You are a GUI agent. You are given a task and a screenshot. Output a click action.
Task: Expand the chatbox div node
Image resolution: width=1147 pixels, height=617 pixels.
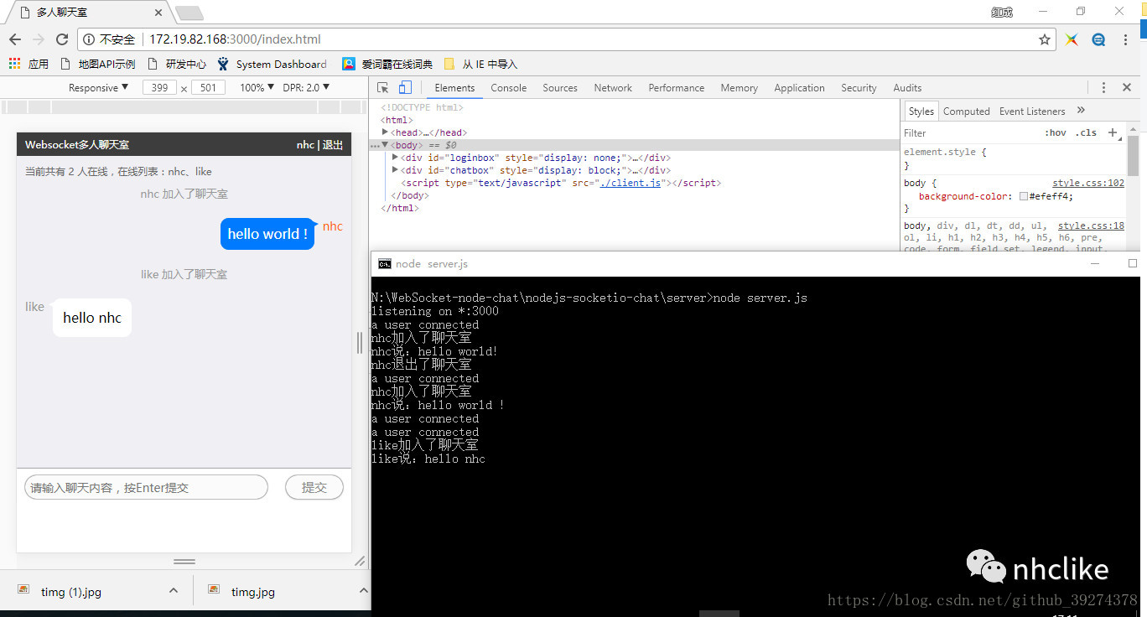pos(396,170)
